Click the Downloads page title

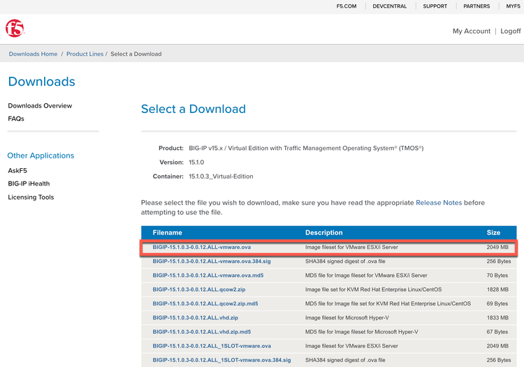pyautogui.click(x=42, y=82)
